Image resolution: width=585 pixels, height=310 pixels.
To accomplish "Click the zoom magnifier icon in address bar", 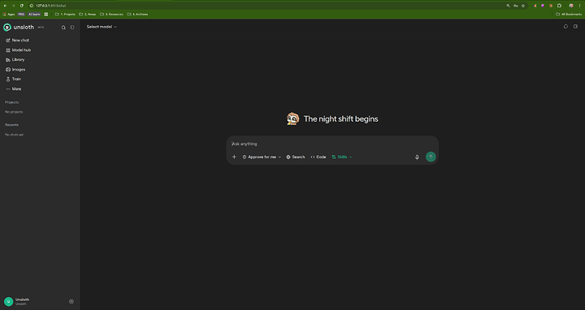I will (508, 6).
